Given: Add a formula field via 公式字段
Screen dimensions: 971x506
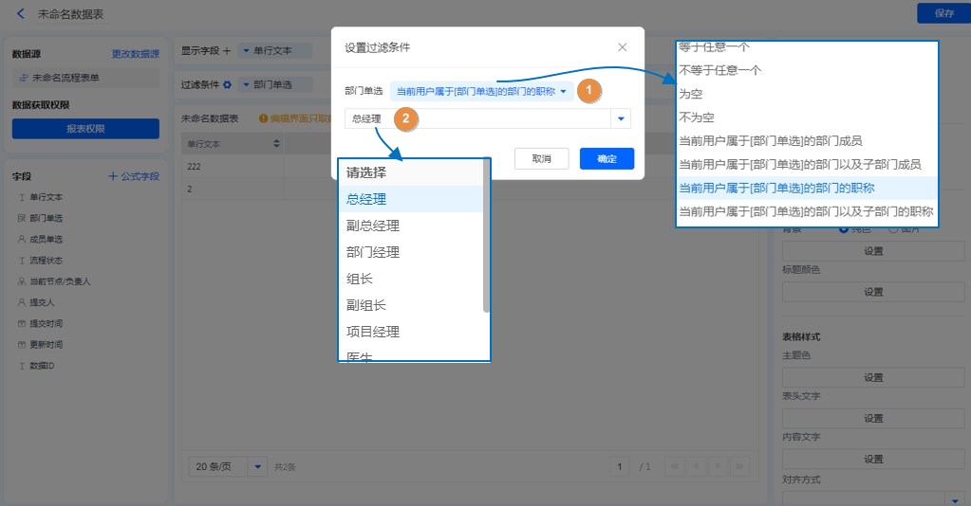Looking at the screenshot, I should pyautogui.click(x=134, y=176).
